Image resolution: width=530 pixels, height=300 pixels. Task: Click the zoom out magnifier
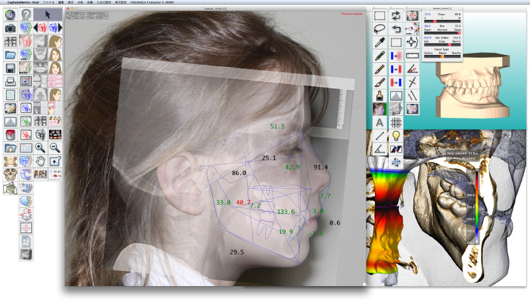(55, 148)
